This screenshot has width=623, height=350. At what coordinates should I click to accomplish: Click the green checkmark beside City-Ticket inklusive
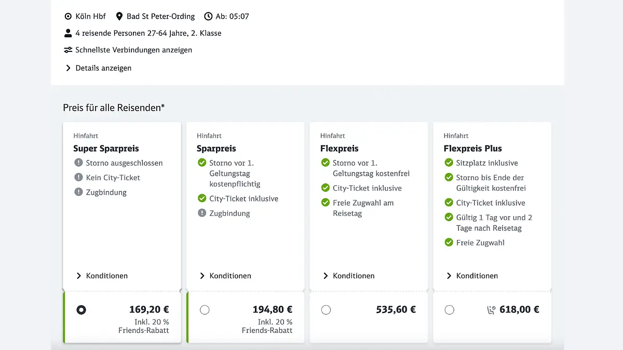tap(201, 199)
